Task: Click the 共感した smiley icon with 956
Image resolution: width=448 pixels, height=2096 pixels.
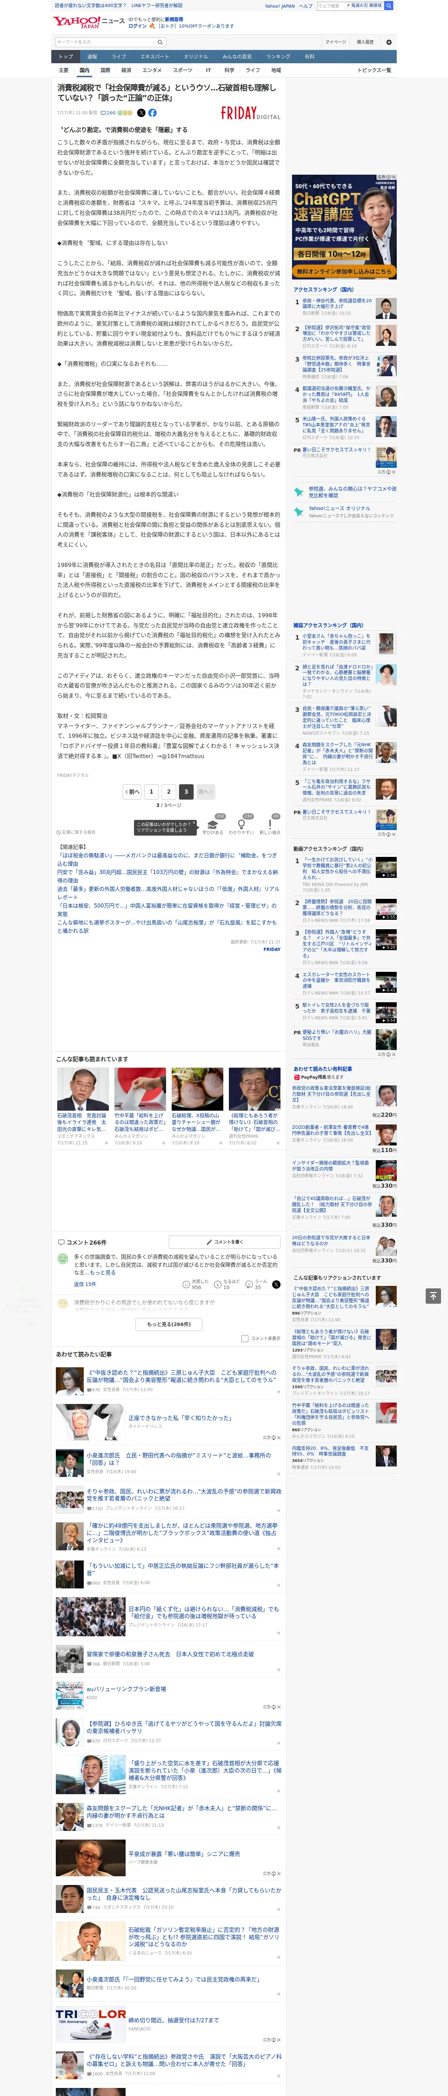Action: [186, 1285]
